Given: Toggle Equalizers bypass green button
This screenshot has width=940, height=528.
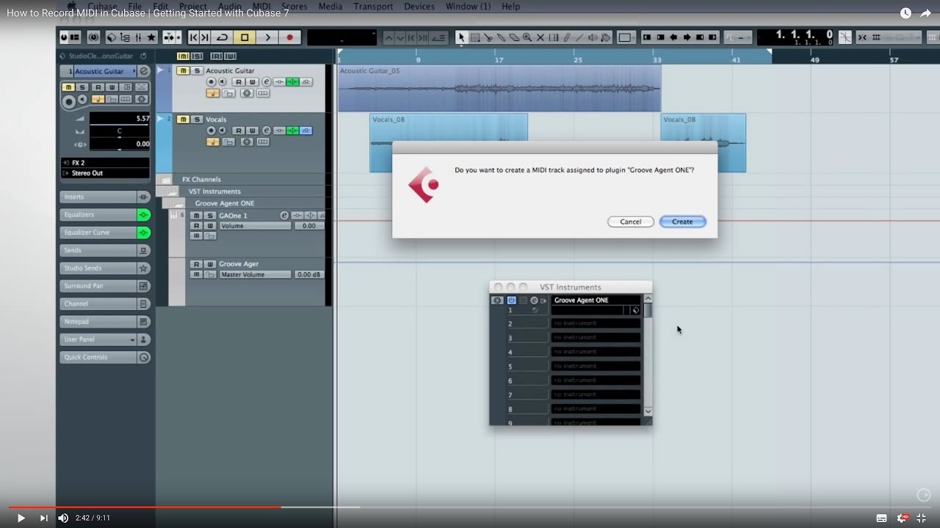Looking at the screenshot, I should tap(144, 215).
